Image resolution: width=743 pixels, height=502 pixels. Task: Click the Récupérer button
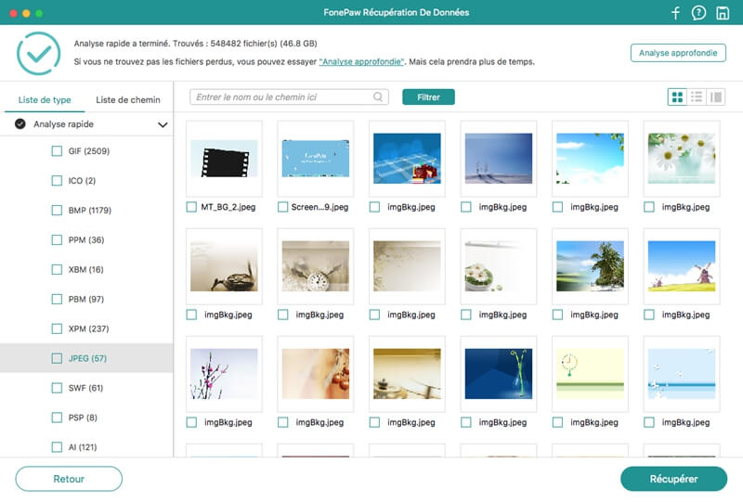tap(673, 479)
